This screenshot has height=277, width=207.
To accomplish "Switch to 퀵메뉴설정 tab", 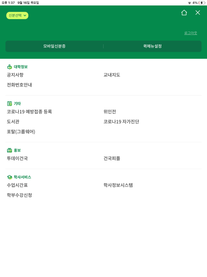I will (152, 46).
